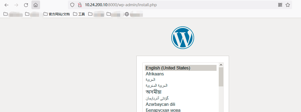Viewport: 301px width, 112px height.
Task: Open the first blurred bookmarks folder
Action: coord(13,14)
